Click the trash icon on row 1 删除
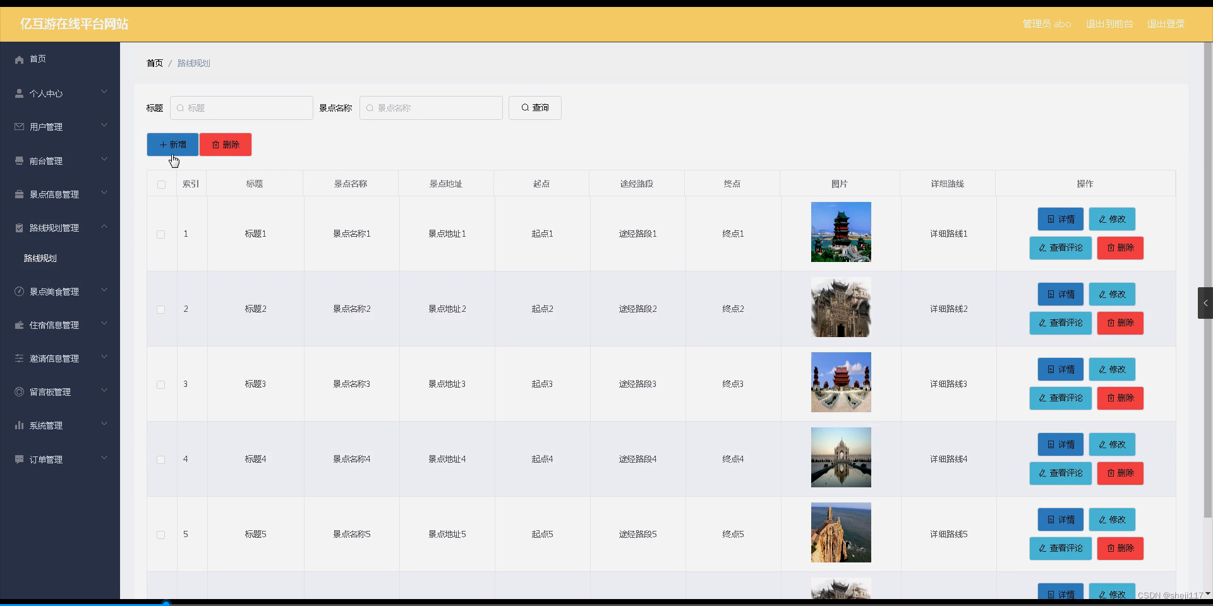Screen dimensions: 1213x606 [1111, 248]
